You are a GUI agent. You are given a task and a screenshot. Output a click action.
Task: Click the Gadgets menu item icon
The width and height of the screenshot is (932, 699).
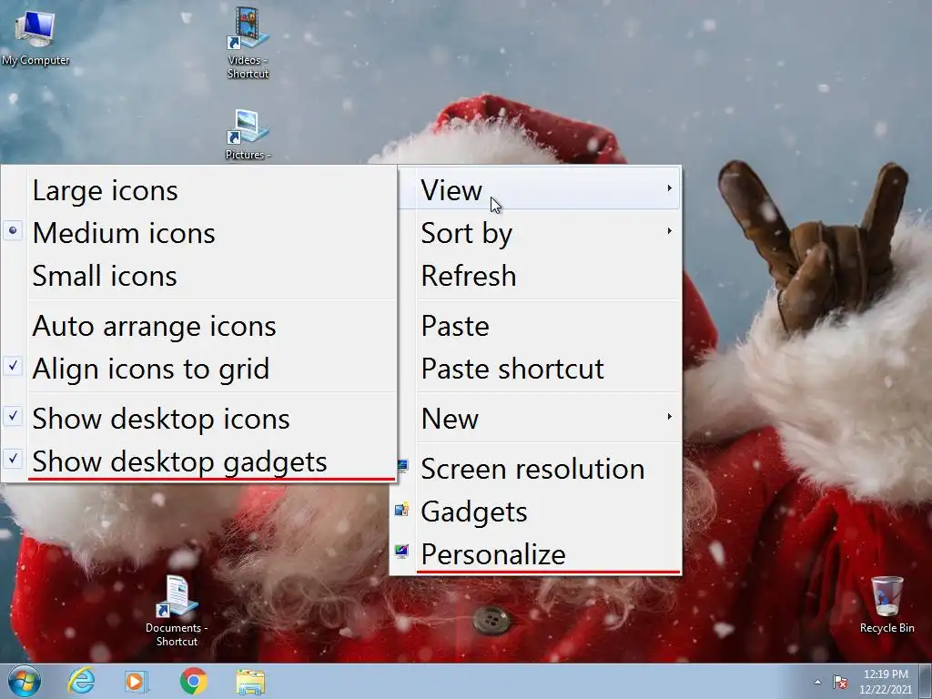401,509
